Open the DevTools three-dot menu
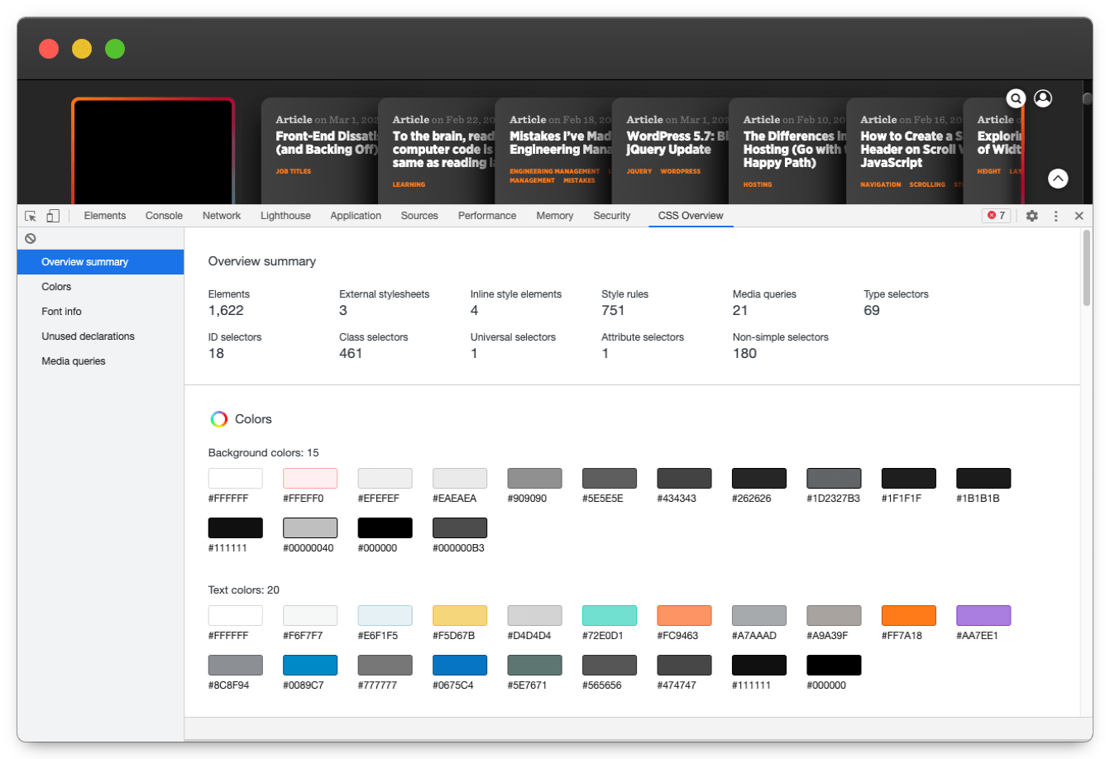Screen dimensions: 1110x759 point(1055,216)
